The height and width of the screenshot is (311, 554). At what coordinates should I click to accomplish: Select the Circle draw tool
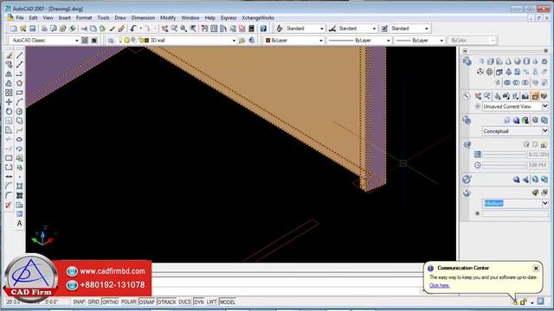click(x=19, y=111)
